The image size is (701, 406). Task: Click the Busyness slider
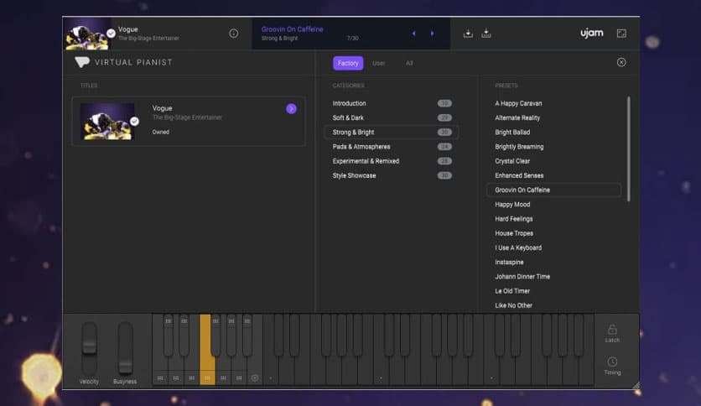click(125, 348)
